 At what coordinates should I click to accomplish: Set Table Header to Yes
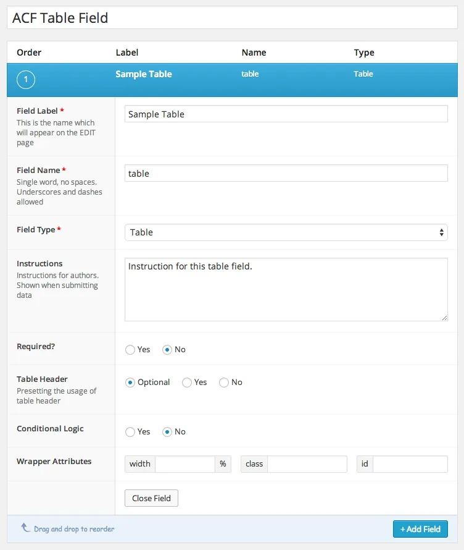point(187,383)
